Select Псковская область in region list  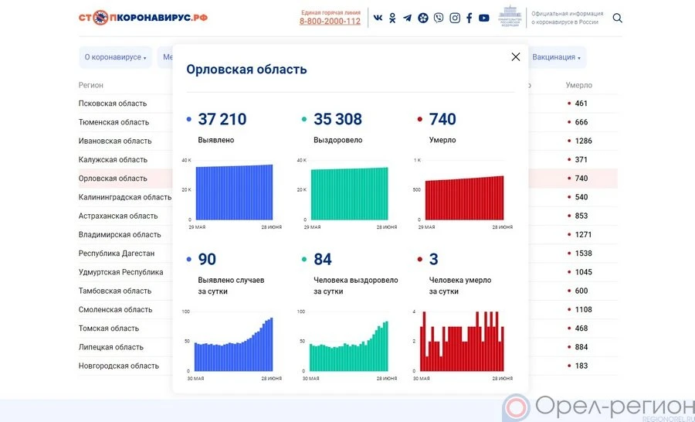[113, 104]
